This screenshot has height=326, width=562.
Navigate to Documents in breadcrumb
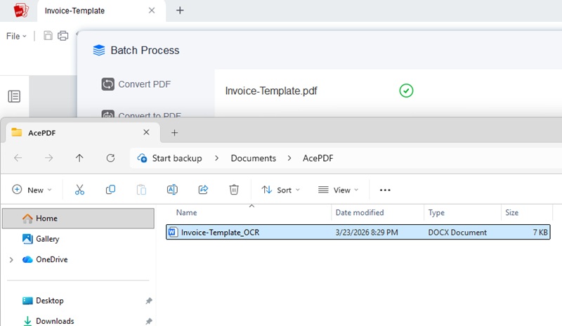[254, 158]
